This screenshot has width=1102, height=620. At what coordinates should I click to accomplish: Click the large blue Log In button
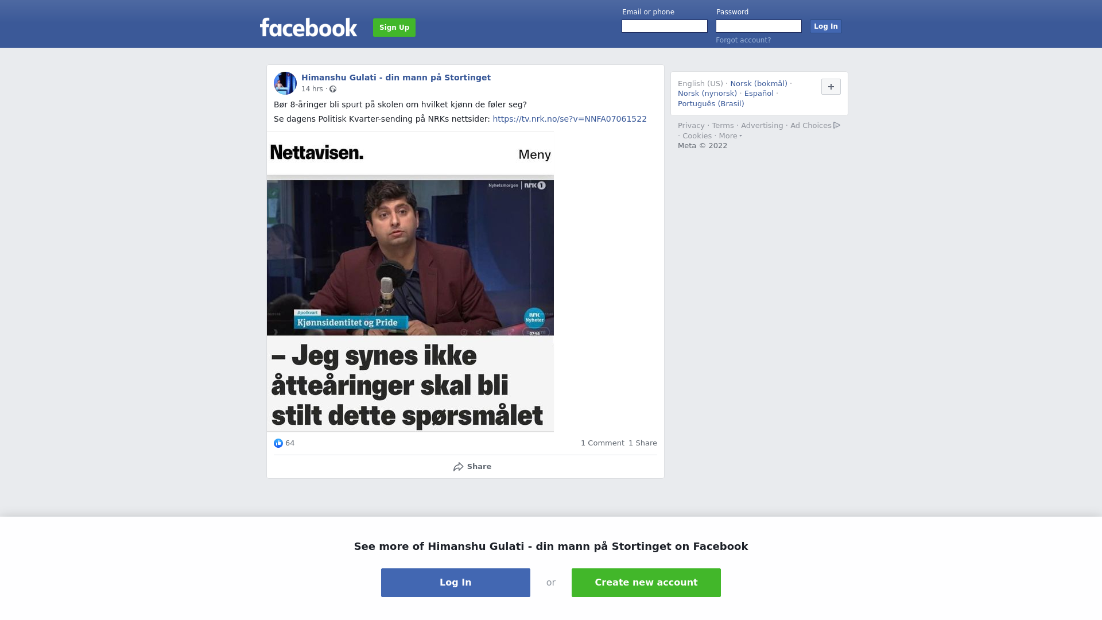click(x=456, y=583)
